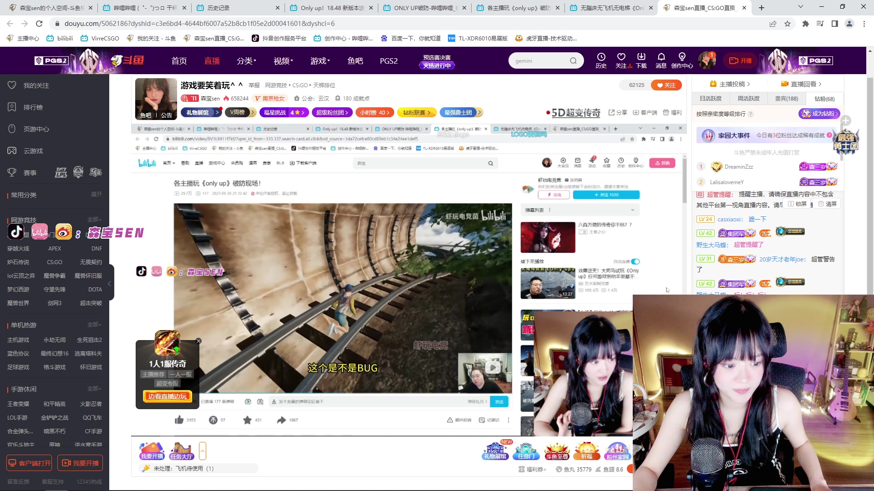
Task: Open the 分类 dropdown in nav
Action: (x=246, y=60)
